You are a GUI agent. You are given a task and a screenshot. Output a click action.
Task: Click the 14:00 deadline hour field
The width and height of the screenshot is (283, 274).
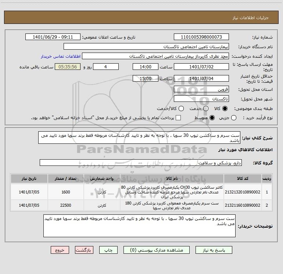point(146,67)
